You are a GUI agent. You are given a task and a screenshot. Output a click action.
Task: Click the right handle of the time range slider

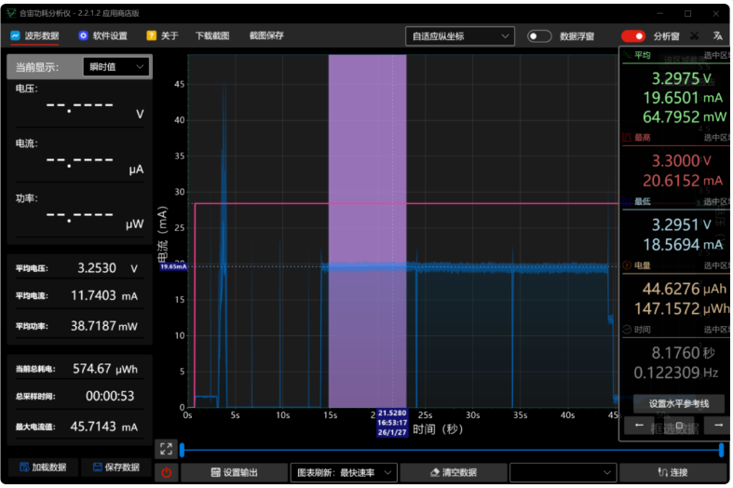coord(721,450)
